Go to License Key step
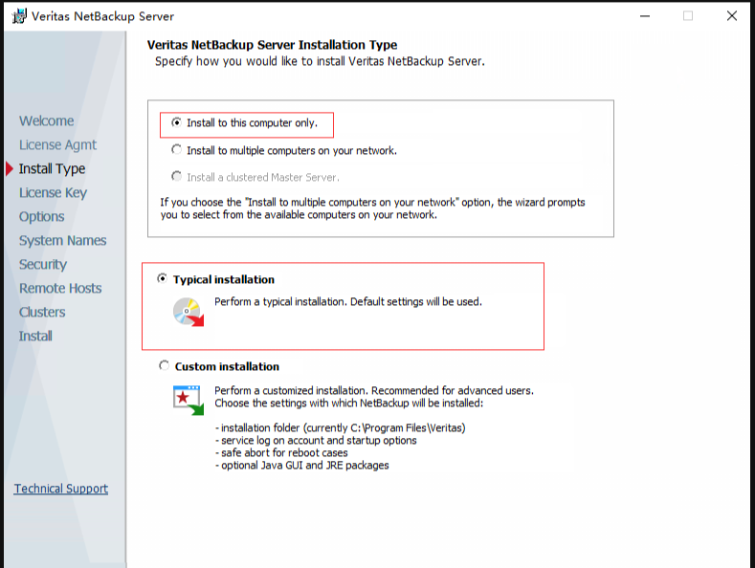 pos(53,193)
